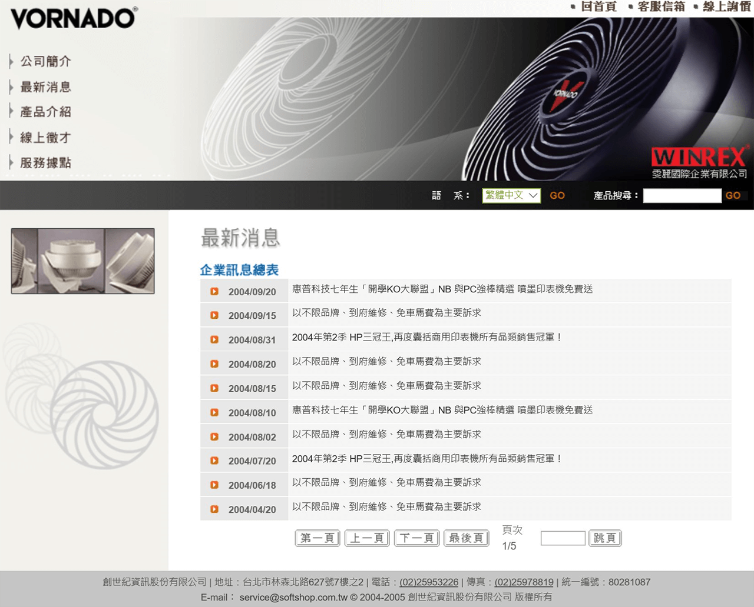The height and width of the screenshot is (607, 754).
Task: Open the 2004/08/15 news headline
Action: click(386, 385)
